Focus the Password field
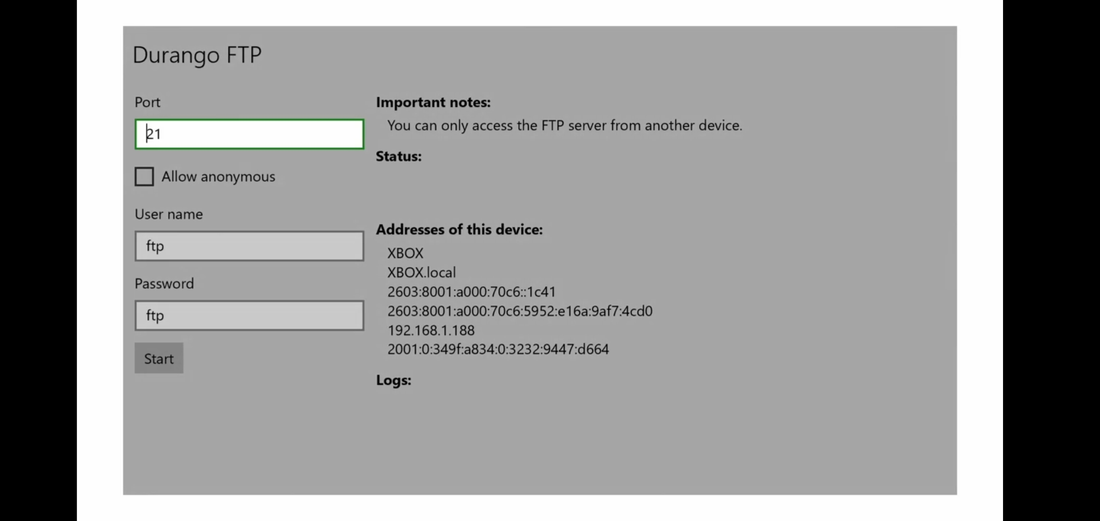Viewport: 1100px width, 521px height. (249, 315)
